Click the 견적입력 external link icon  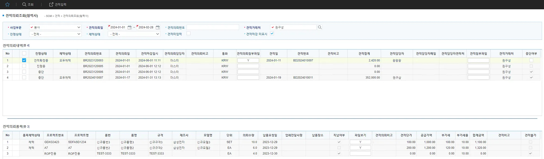coord(51,4)
